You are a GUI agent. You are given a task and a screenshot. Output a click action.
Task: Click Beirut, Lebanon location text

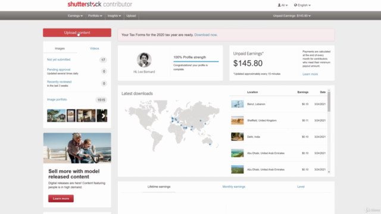point(256,104)
